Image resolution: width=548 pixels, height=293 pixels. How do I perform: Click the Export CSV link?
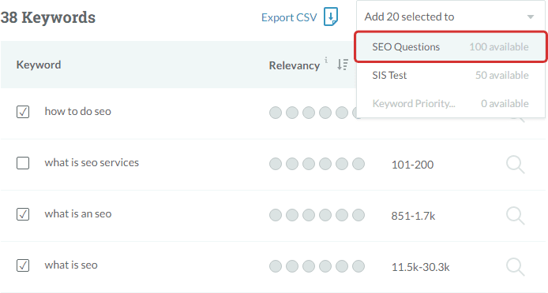289,17
